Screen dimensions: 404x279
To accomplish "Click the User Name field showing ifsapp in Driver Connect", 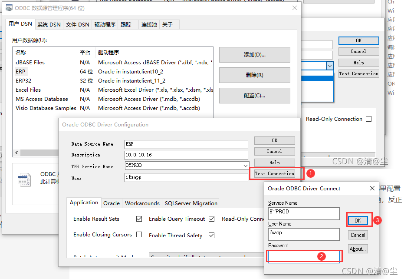I will pyautogui.click(x=304, y=234).
